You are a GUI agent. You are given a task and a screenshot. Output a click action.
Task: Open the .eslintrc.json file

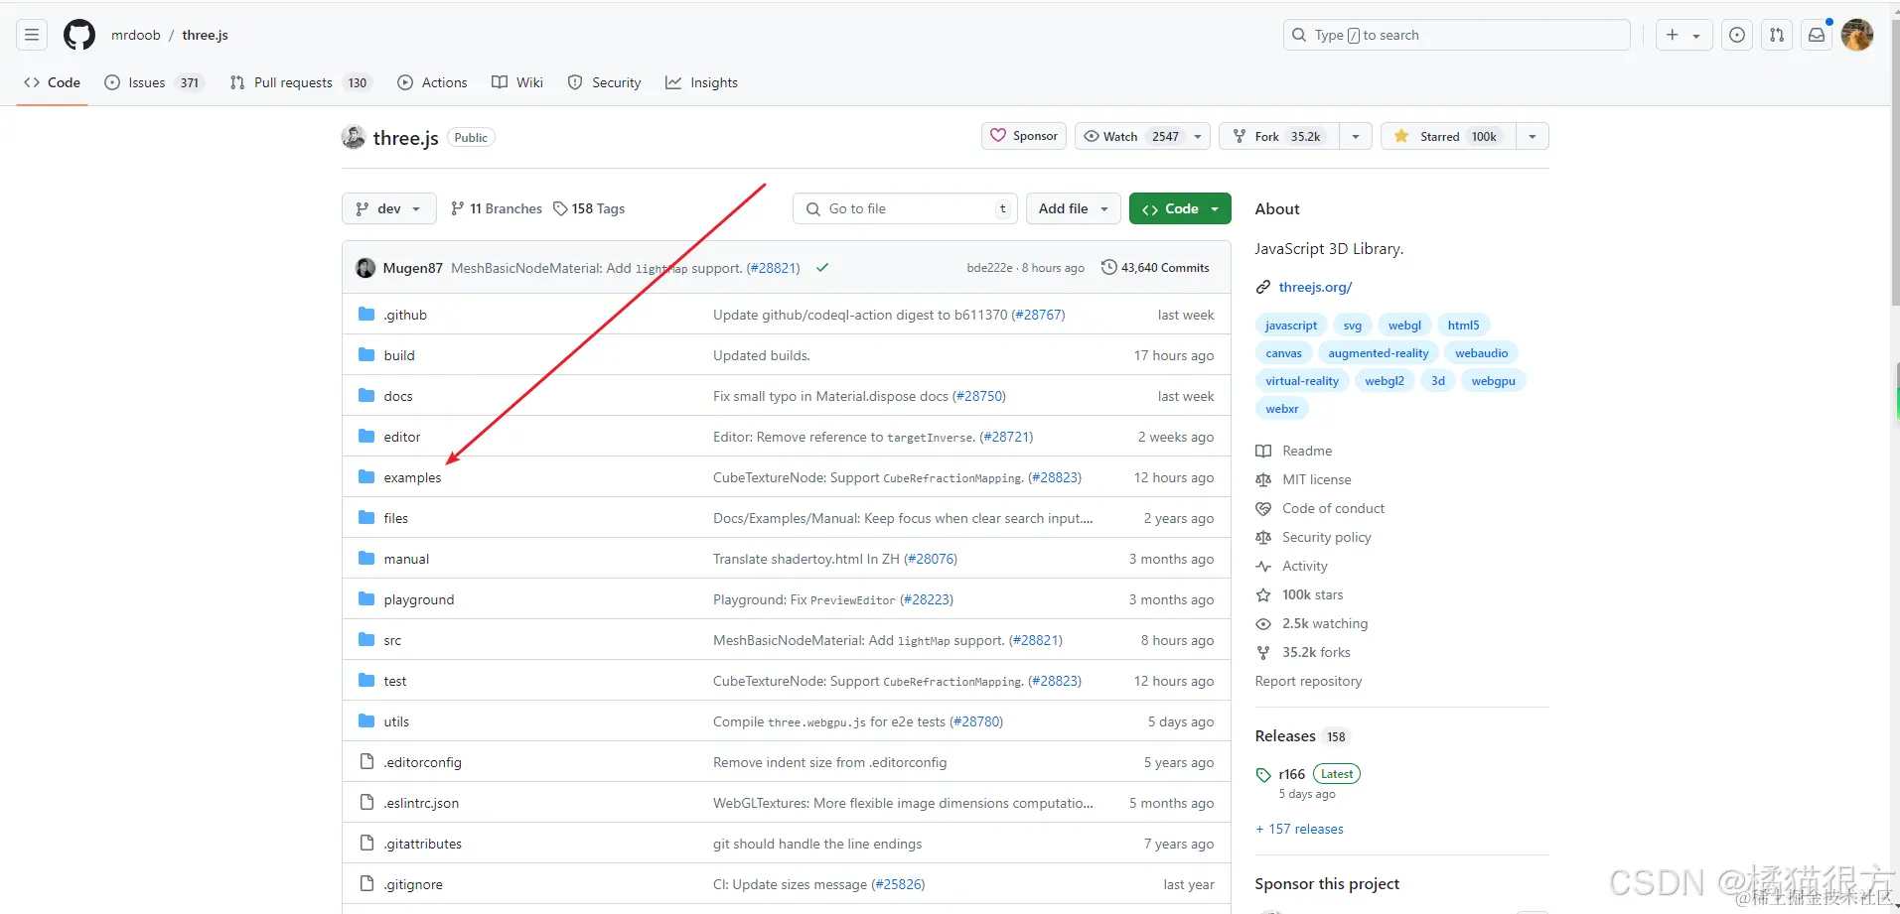coord(421,803)
